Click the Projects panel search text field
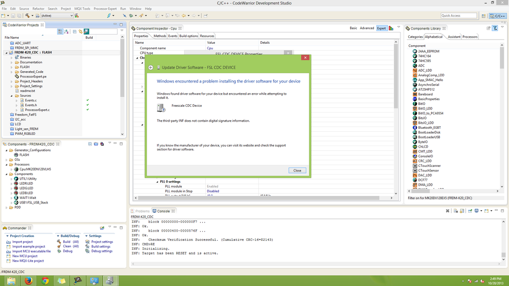The height and width of the screenshot is (286, 509). (x=103, y=32)
